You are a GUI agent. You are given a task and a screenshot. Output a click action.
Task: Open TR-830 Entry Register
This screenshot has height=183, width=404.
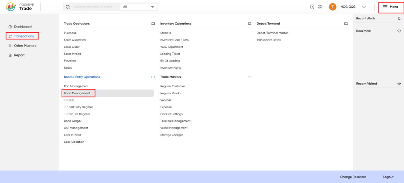tap(79, 107)
